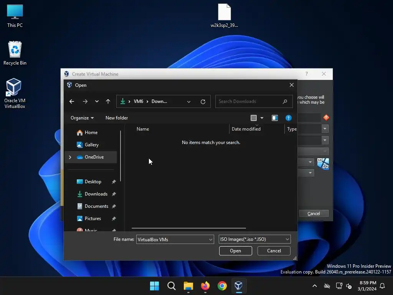Open the view options dropdown arrow

[x=262, y=118]
